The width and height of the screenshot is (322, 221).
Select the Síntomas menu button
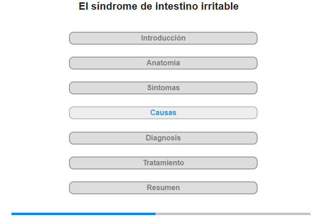[x=163, y=88]
